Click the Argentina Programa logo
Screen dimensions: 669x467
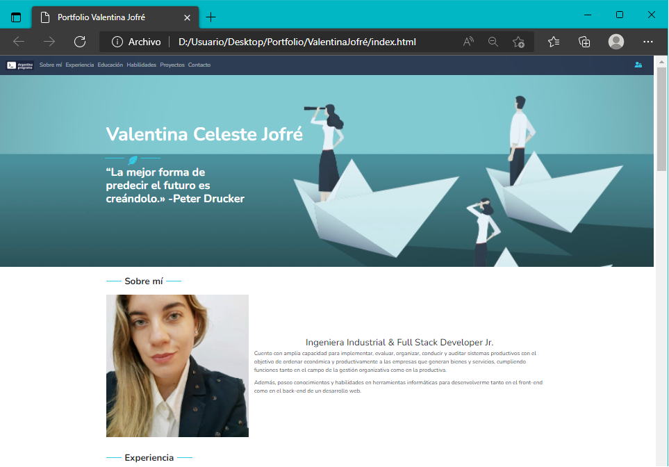coord(19,65)
